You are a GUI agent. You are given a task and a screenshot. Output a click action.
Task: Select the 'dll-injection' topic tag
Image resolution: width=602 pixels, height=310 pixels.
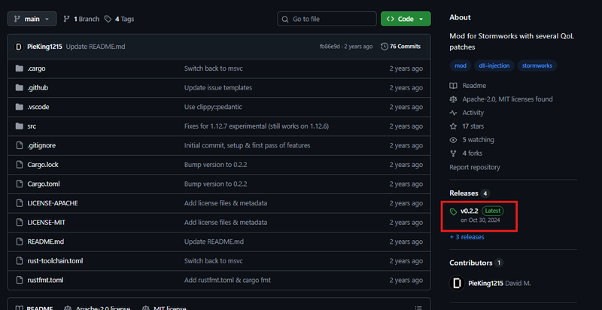click(494, 65)
